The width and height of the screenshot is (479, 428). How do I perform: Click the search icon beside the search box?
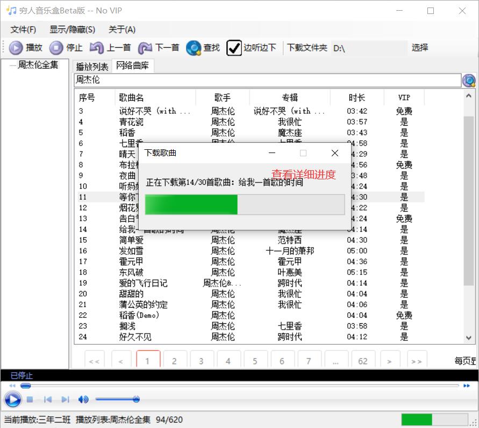tap(469, 81)
